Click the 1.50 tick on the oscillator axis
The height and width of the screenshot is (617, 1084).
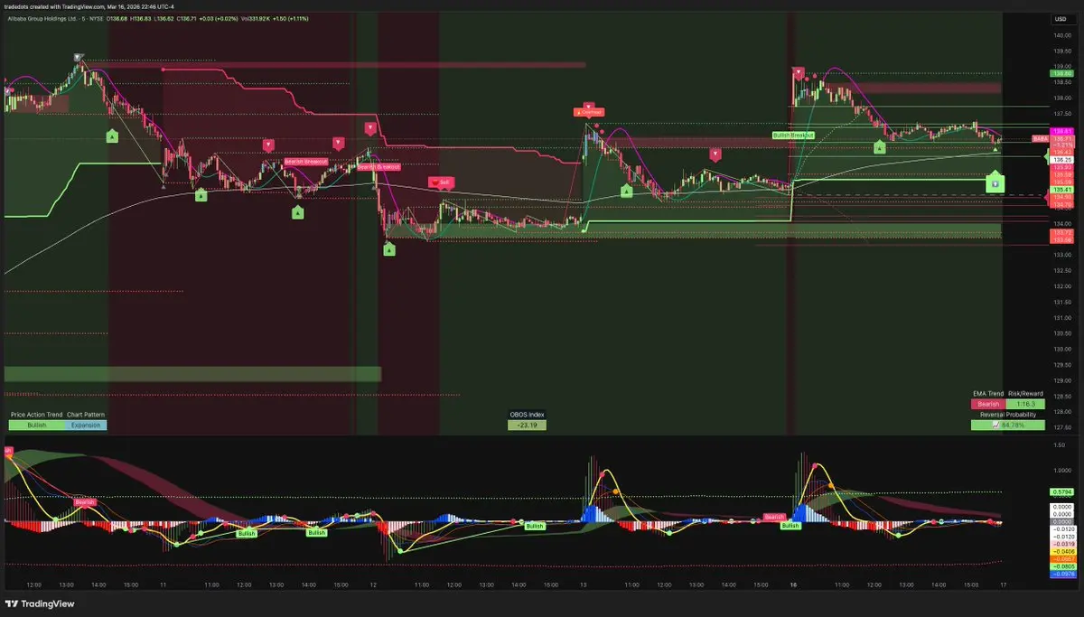tap(1059, 445)
